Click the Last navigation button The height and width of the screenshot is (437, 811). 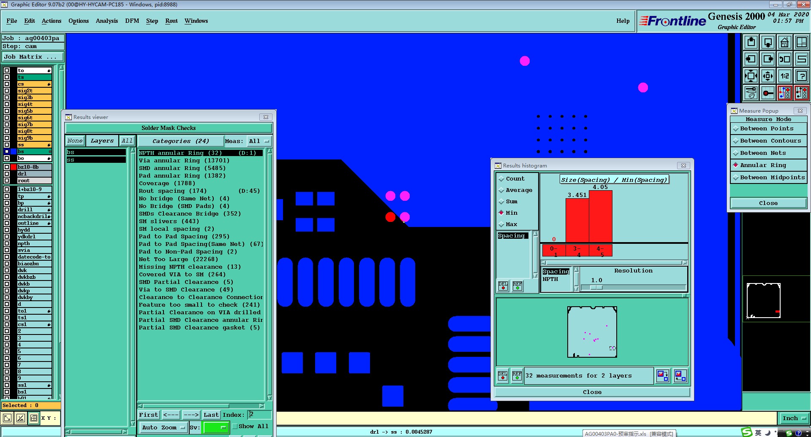click(x=211, y=415)
